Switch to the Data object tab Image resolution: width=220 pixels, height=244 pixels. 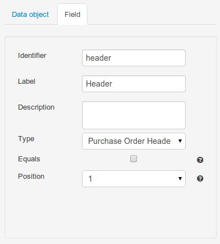(30, 15)
